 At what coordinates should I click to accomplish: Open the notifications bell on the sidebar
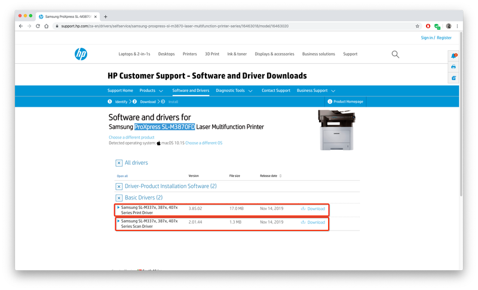click(454, 55)
